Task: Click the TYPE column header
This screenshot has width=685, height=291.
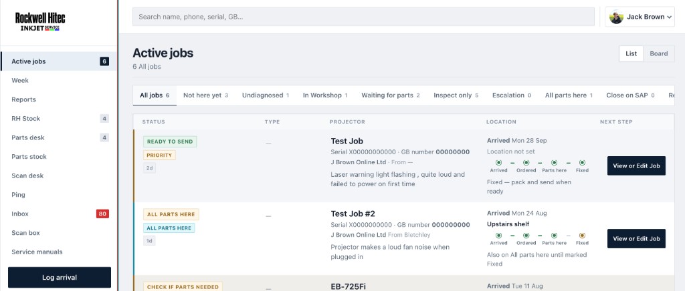Action: (272, 122)
